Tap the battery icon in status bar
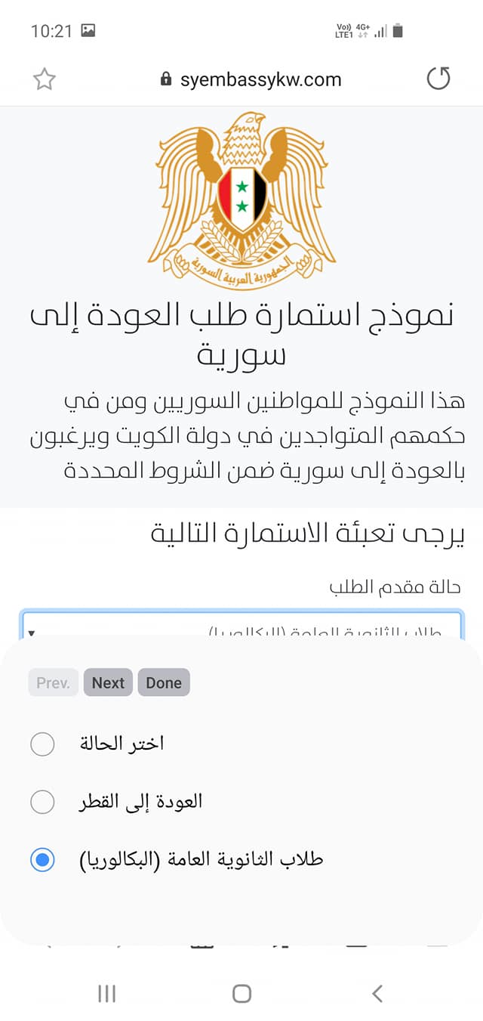This screenshot has width=483, height=1021. pyautogui.click(x=398, y=31)
